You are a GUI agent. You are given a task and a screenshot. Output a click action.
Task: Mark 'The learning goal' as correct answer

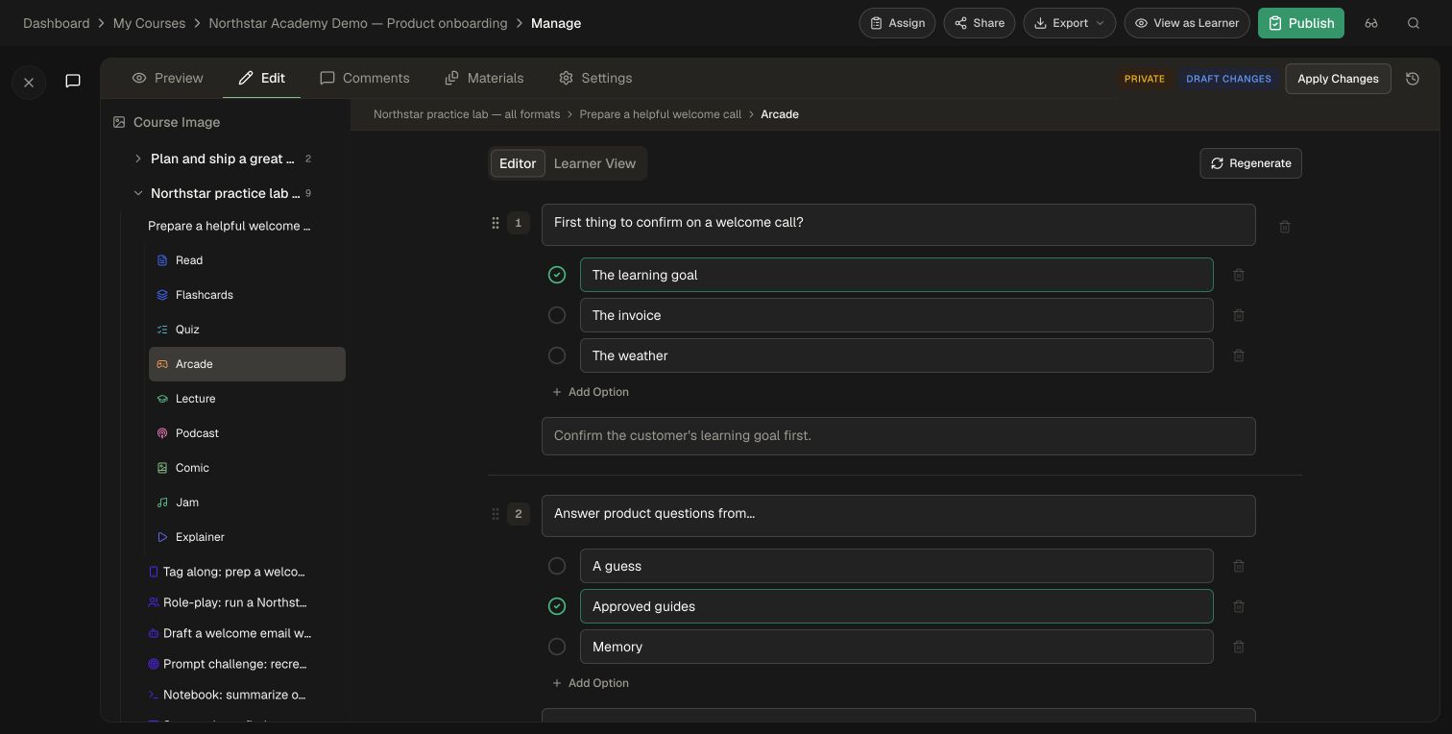coord(557,275)
